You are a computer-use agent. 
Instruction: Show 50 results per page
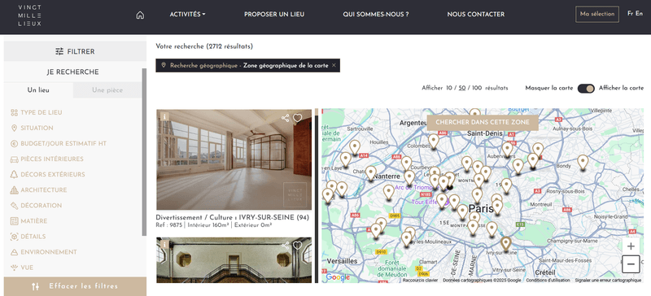pos(462,88)
